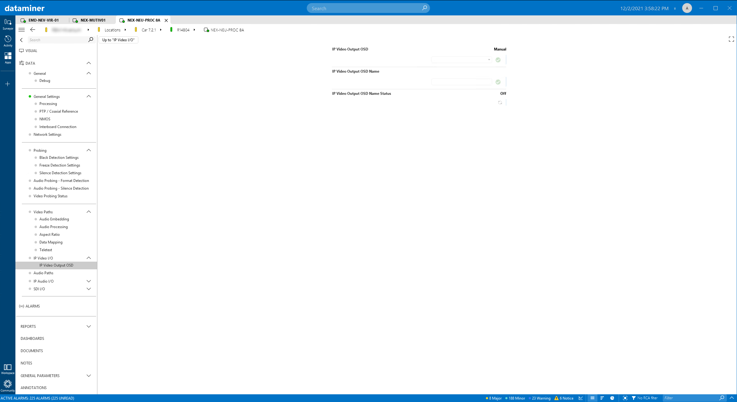Click the side panel search magnifier

pos(91,40)
